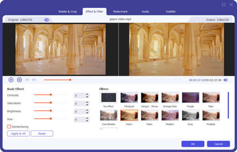Click the filters list vertical scrollbar
Image resolution: width=237 pixels, height=152 pixels.
pyautogui.click(x=228, y=105)
